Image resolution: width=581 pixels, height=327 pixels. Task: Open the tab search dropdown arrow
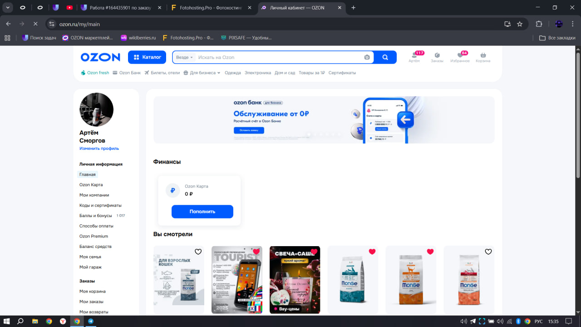8,8
